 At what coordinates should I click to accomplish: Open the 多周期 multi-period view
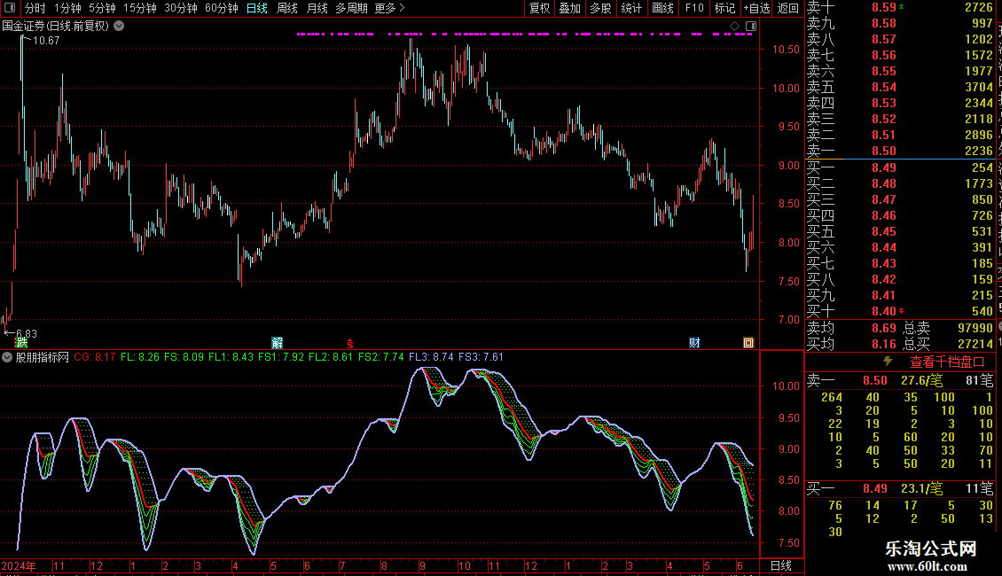pyautogui.click(x=351, y=8)
